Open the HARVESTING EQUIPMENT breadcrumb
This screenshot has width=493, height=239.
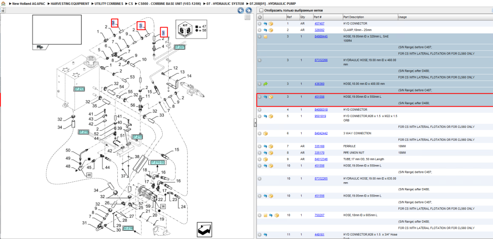(x=70, y=3)
